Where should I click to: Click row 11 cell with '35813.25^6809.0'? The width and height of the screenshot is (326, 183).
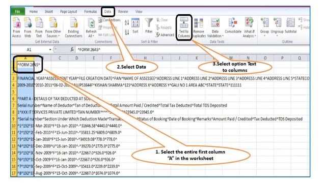click(x=25, y=132)
